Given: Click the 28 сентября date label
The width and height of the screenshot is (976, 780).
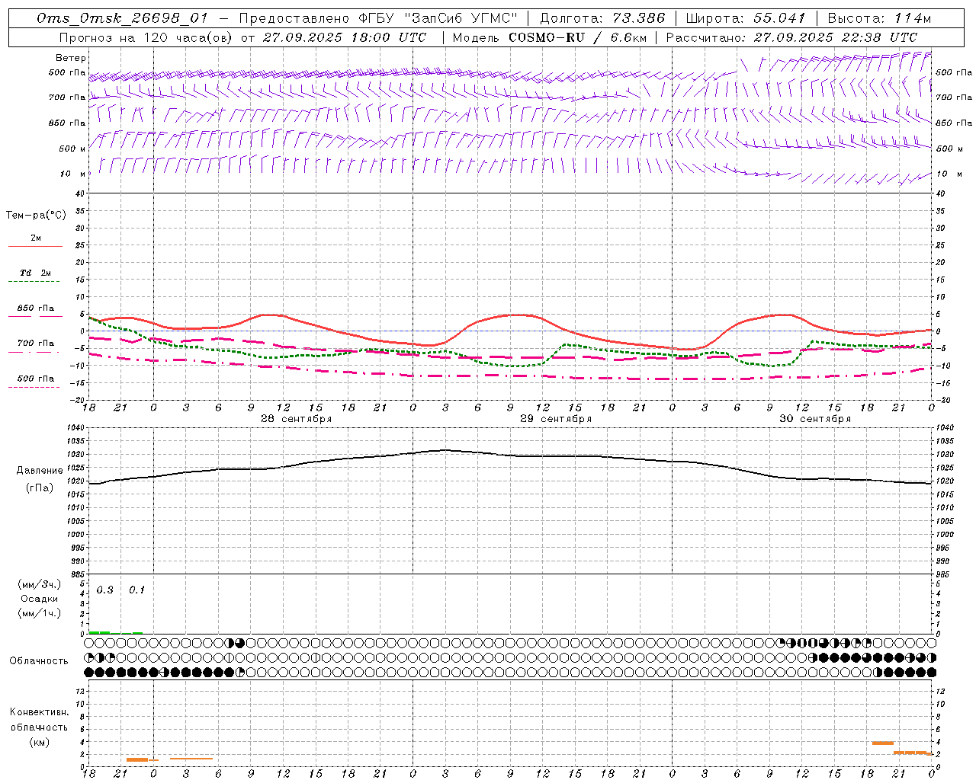Looking at the screenshot, I should click(x=296, y=419).
